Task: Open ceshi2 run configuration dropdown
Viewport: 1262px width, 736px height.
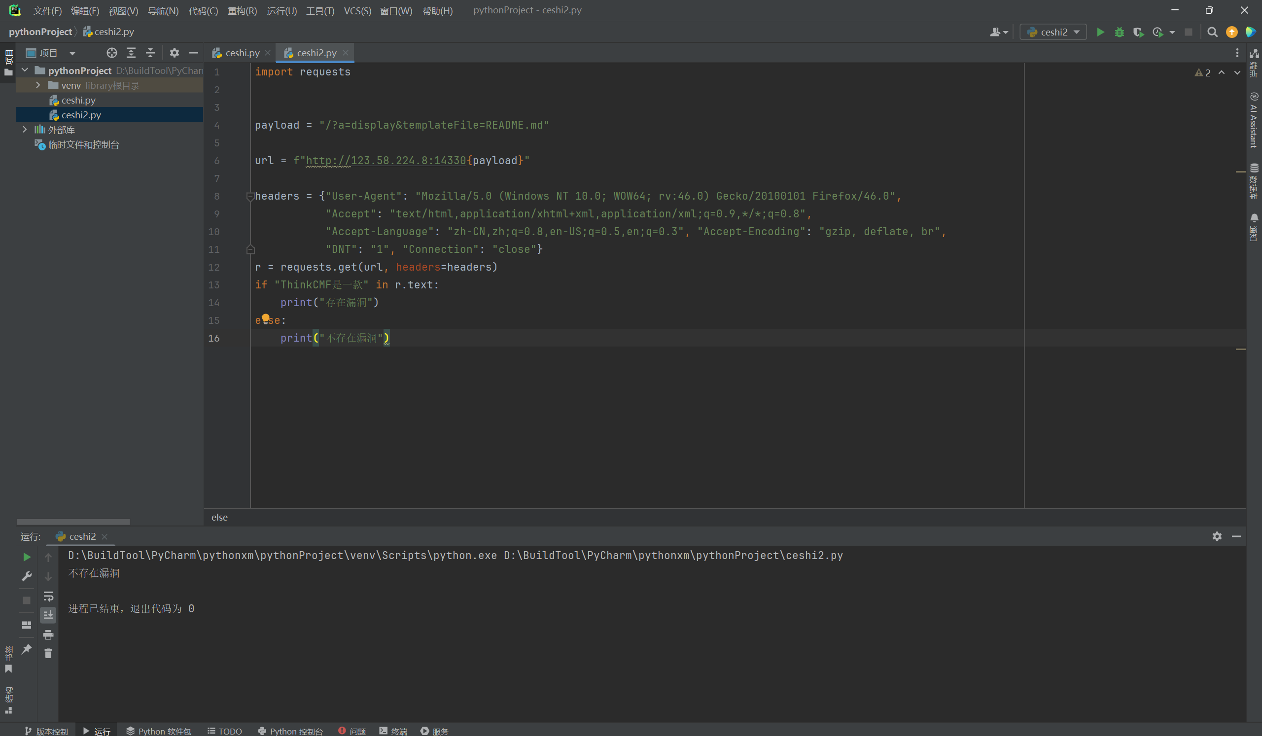Action: (1053, 32)
